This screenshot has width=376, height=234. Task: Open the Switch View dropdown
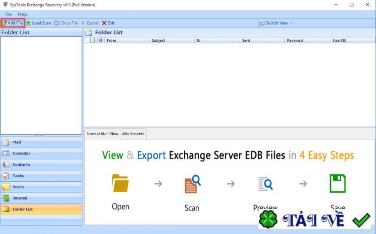pos(276,23)
